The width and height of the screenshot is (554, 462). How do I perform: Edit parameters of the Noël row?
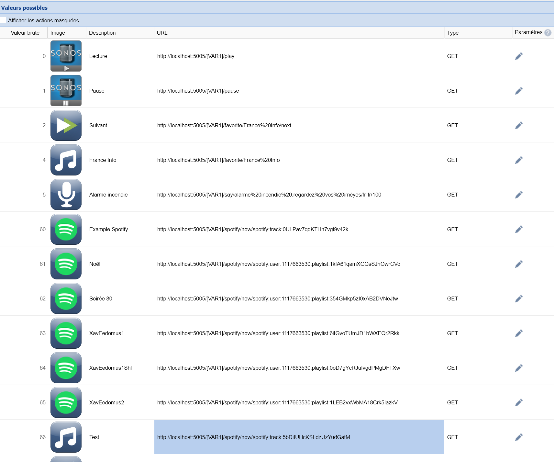tap(519, 264)
